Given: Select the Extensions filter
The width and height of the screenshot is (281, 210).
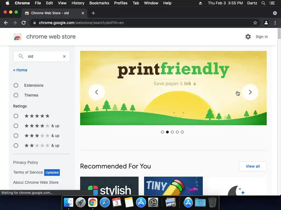Looking at the screenshot, I should [x=16, y=85].
